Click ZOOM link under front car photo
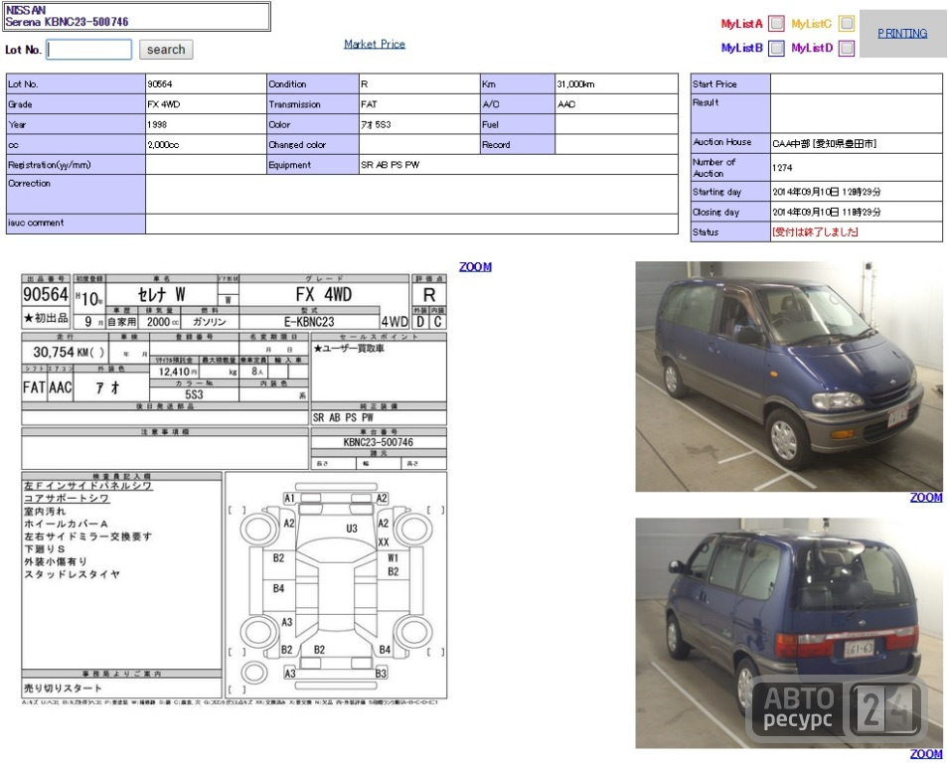 (925, 498)
